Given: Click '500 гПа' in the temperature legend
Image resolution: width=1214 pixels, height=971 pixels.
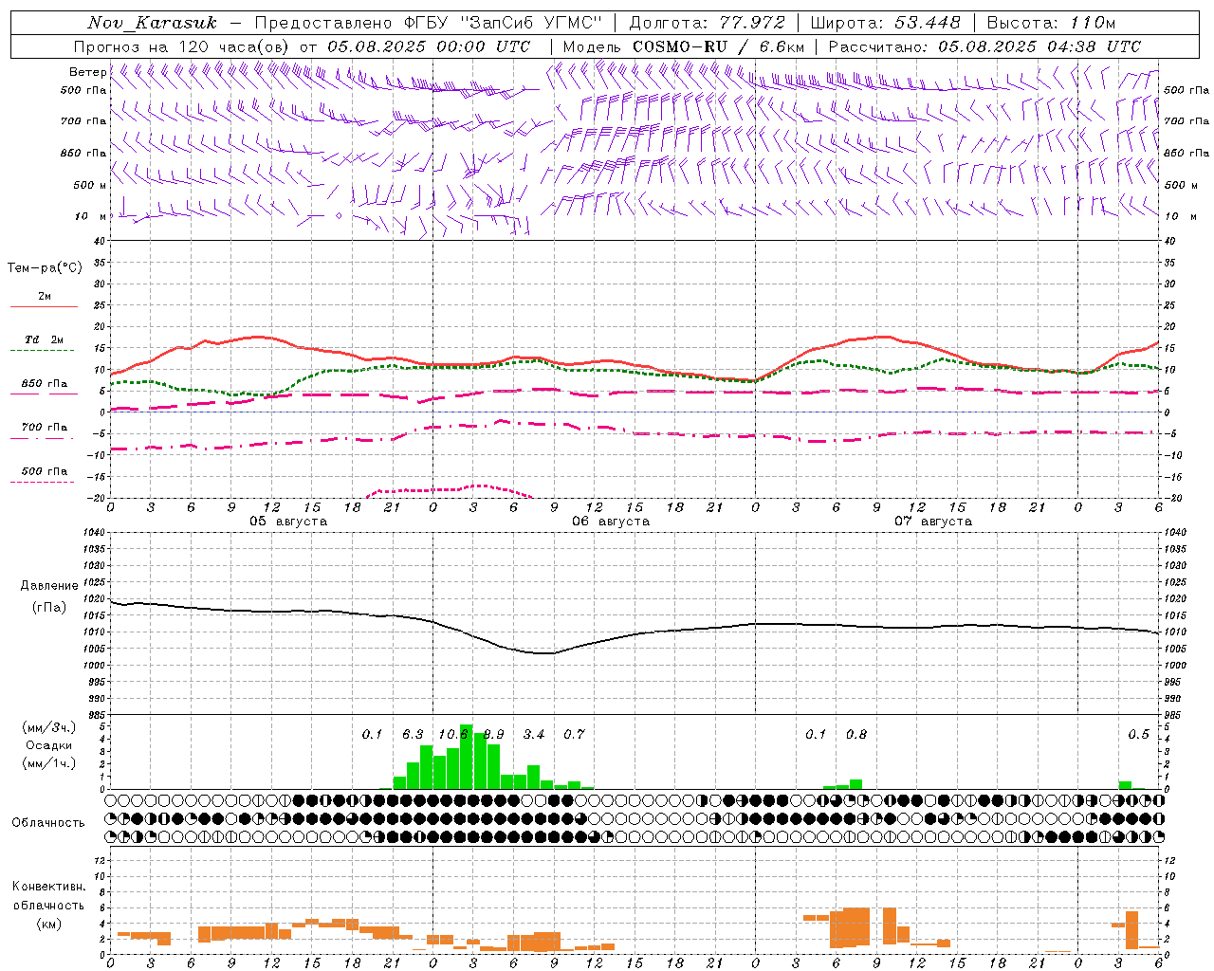Looking at the screenshot, I should point(45,471).
